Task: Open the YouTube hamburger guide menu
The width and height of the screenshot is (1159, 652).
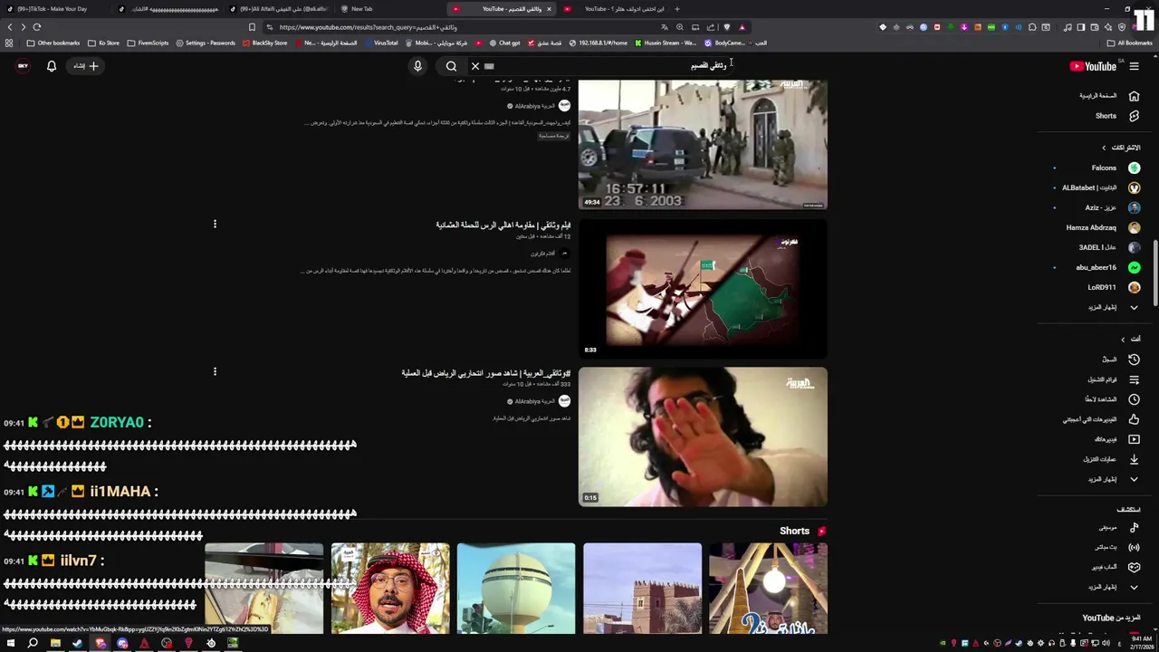Action: (x=1134, y=66)
